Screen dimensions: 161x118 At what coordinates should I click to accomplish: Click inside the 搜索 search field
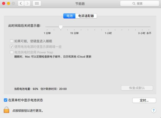(140, 3)
